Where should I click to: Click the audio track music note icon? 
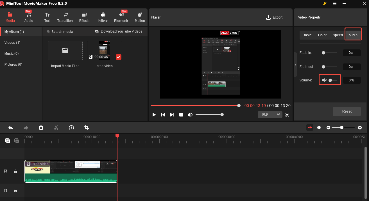click(5, 190)
